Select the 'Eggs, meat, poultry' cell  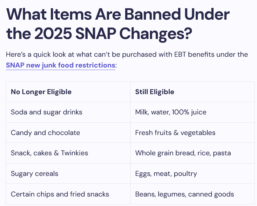(x=166, y=174)
